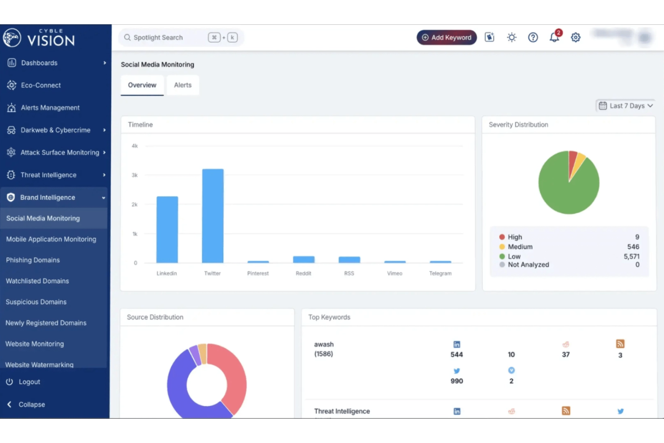Switch to the Overview tab
This screenshot has height=443, width=664.
142,85
